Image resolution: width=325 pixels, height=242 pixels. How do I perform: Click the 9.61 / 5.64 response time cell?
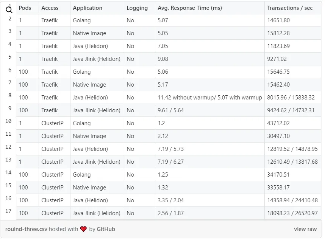click(x=171, y=110)
